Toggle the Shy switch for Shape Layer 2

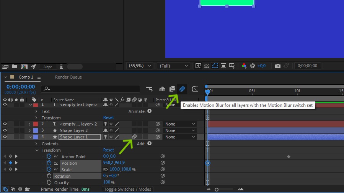pos(106,130)
